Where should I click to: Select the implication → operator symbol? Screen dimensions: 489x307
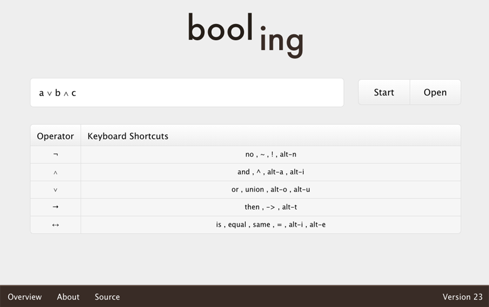pyautogui.click(x=55, y=207)
